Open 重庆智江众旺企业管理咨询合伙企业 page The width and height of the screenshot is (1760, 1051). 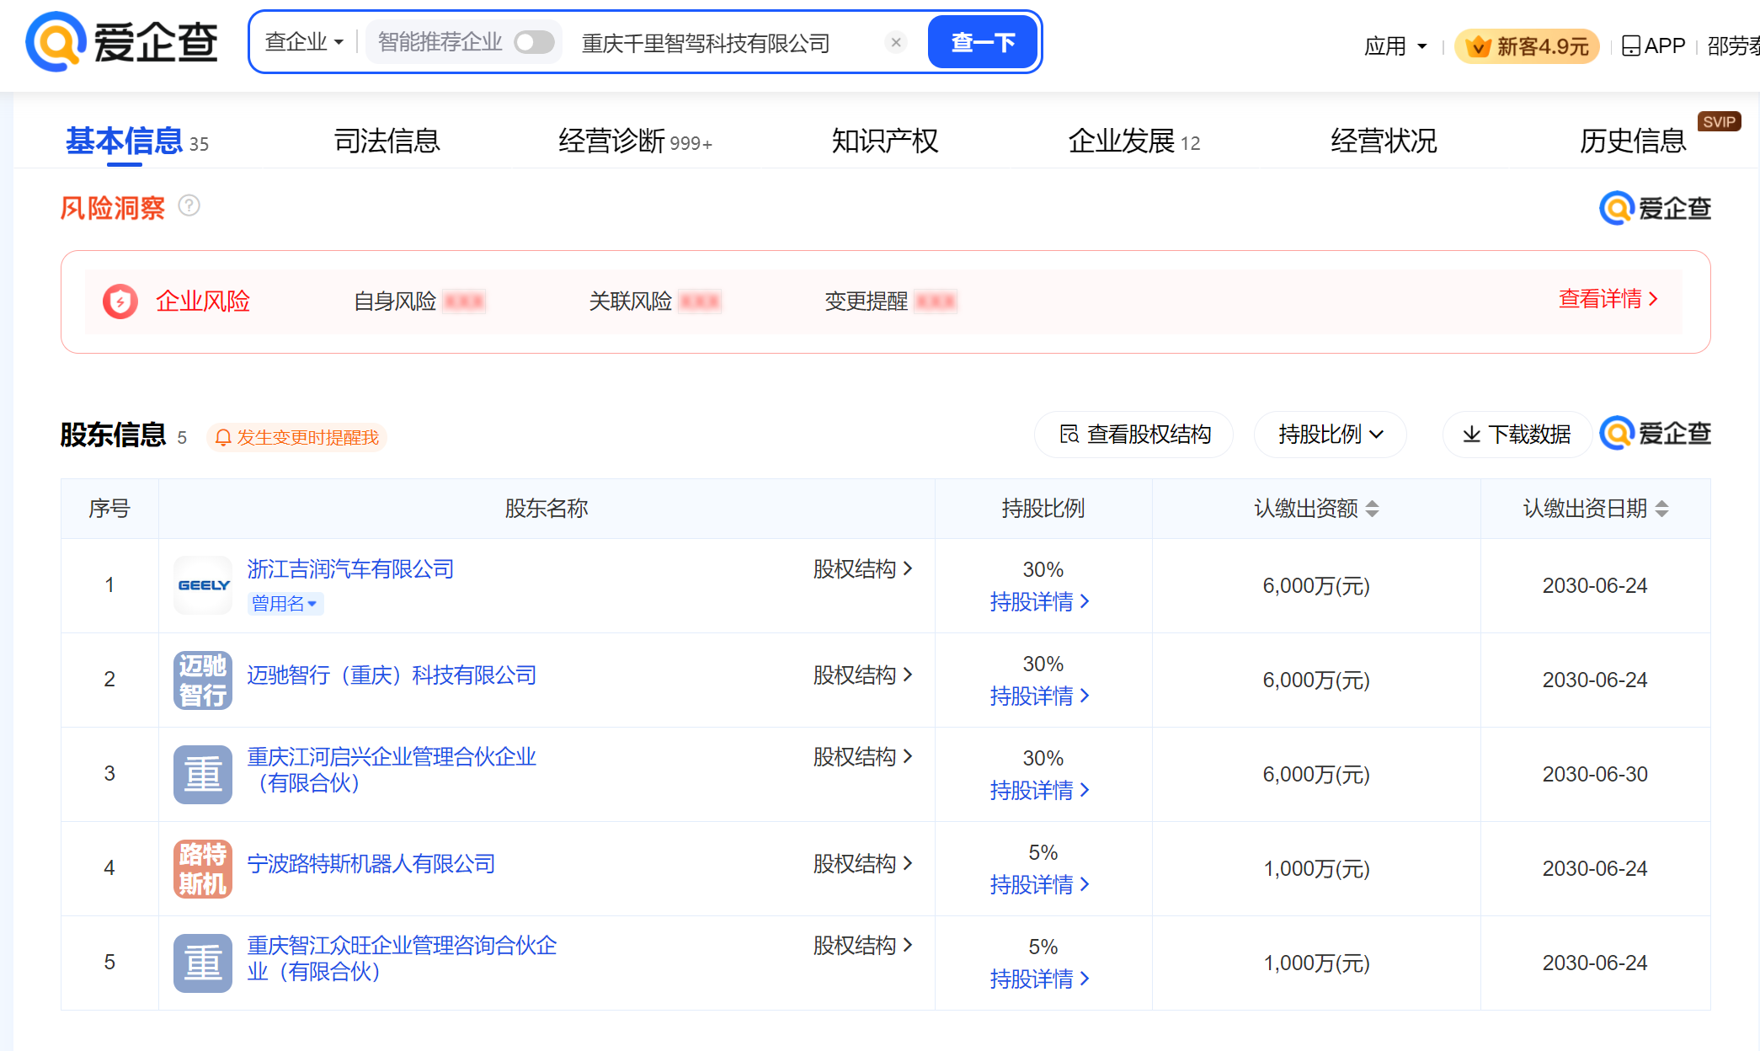[x=402, y=958]
